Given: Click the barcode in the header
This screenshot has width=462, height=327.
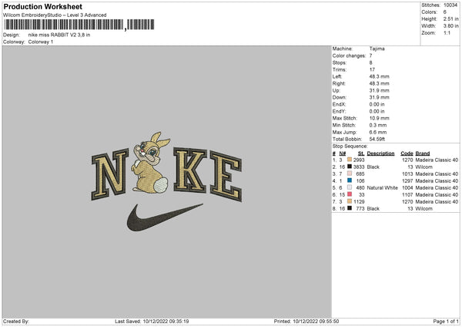Looking at the screenshot, I should point(79,25).
